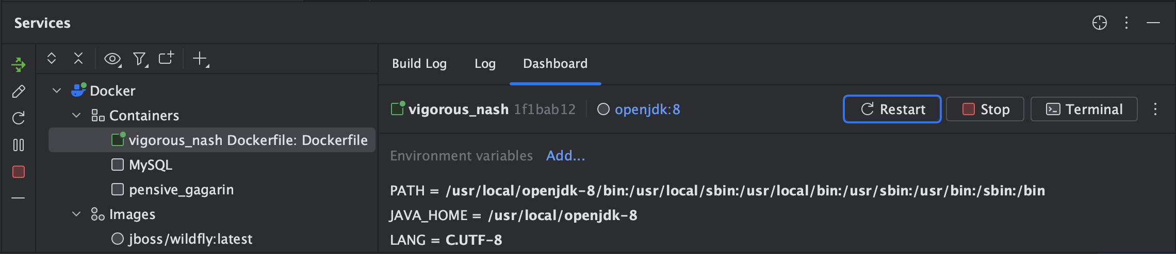
Task: Click the Add... environment variables link
Action: 565,156
